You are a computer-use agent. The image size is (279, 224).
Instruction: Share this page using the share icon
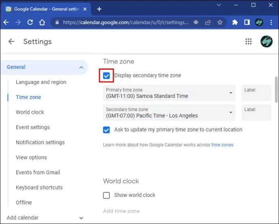coord(208,22)
